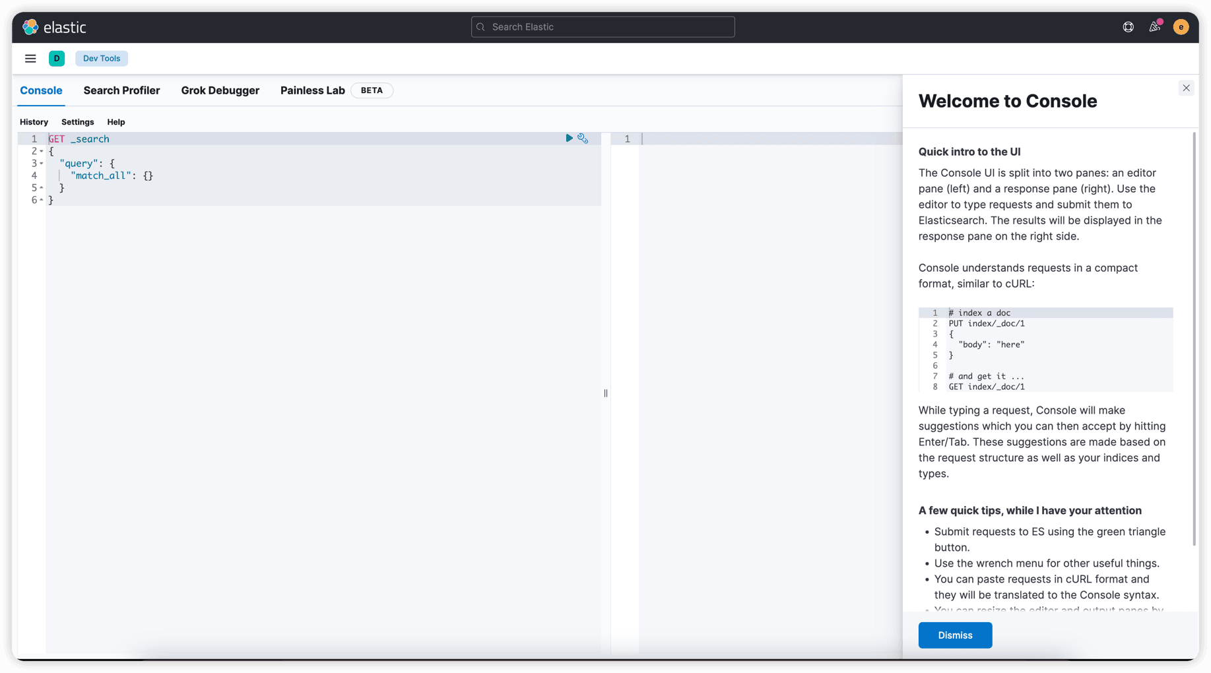Open the console Settings
Viewport: 1211px width, 673px height.
pyautogui.click(x=77, y=122)
